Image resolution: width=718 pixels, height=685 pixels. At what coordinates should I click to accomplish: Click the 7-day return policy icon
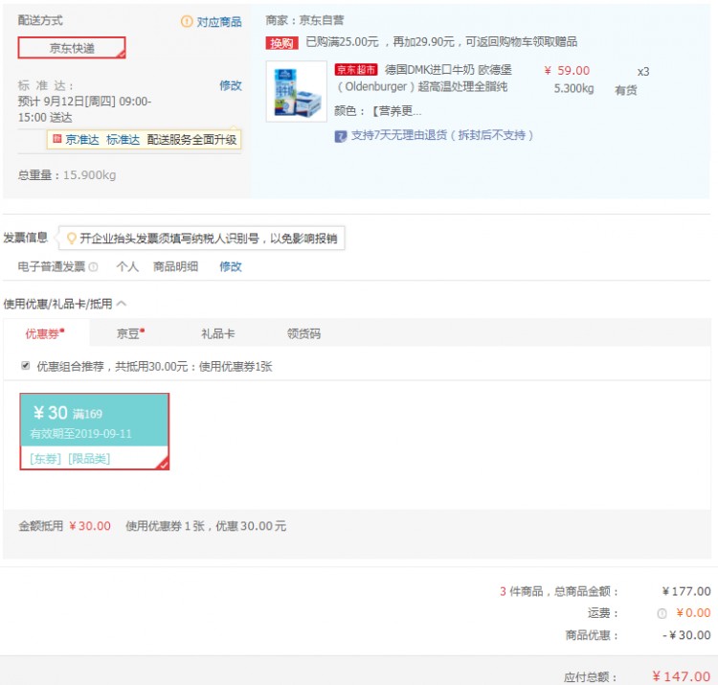click(340, 136)
